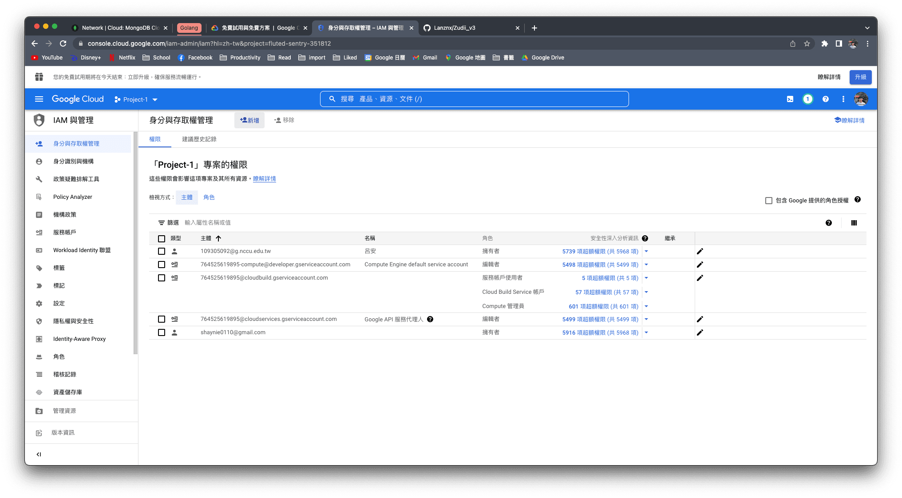Click the 新增 add principal button
902x498 pixels.
tap(249, 120)
